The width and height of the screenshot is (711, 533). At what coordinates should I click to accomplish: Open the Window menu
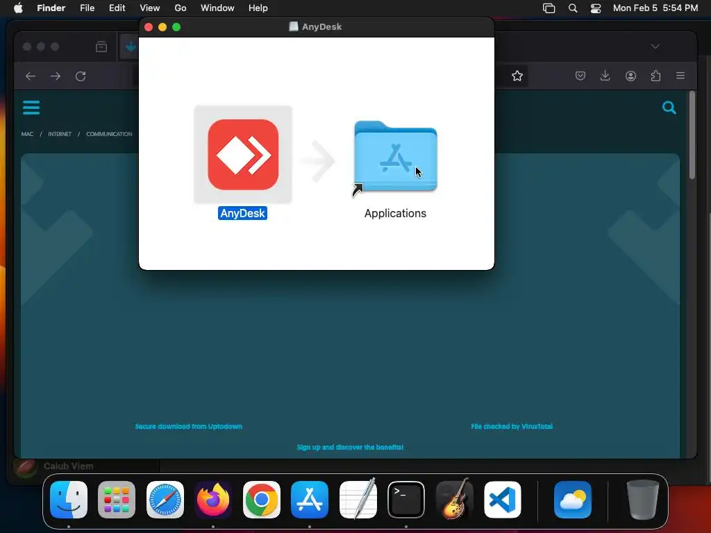[x=217, y=8]
